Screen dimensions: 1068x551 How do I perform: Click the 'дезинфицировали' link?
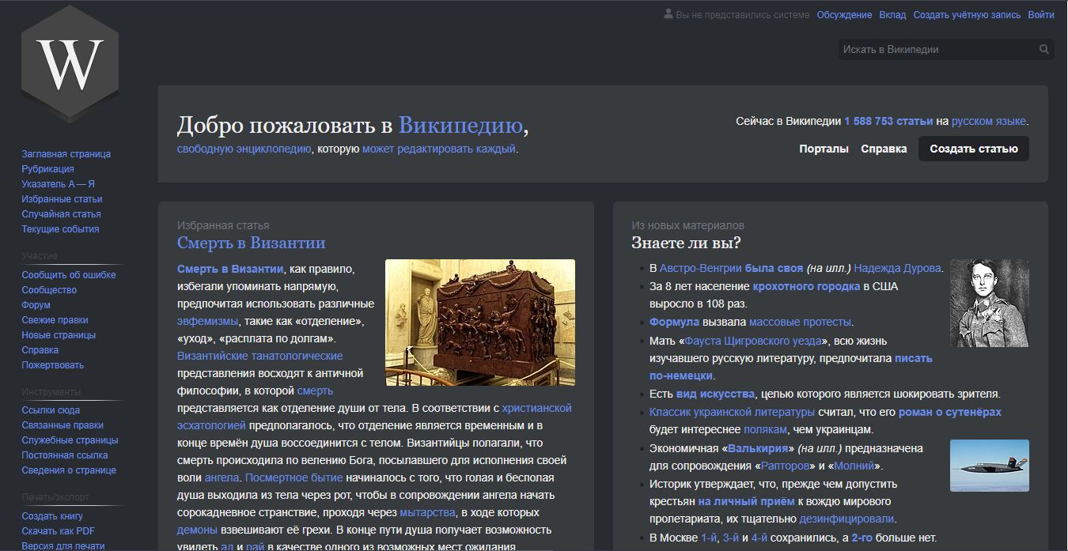pyautogui.click(x=846, y=519)
